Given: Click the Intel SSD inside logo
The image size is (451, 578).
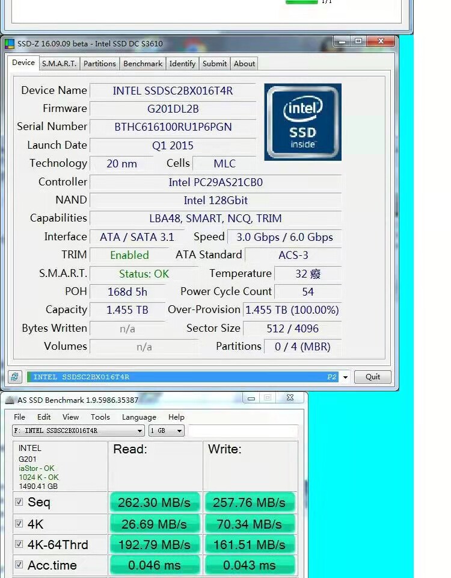Looking at the screenshot, I should pyautogui.click(x=302, y=122).
